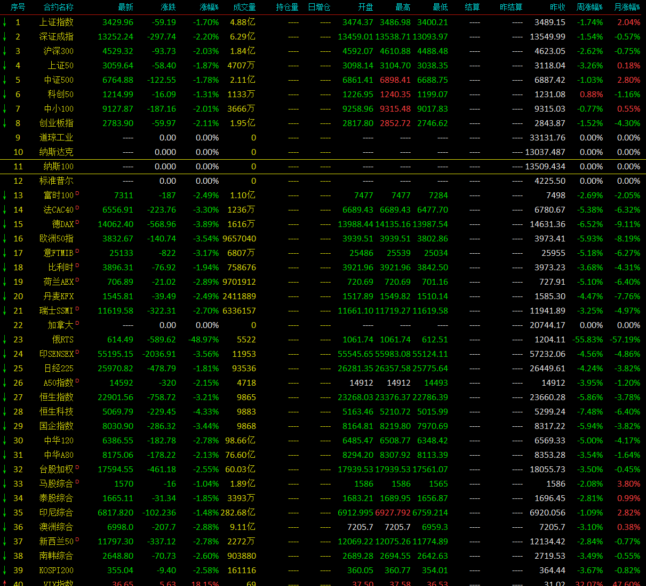The width and height of the screenshot is (646, 586).
Task: Sort by the 合约名称 column header
Action: [x=58, y=7]
